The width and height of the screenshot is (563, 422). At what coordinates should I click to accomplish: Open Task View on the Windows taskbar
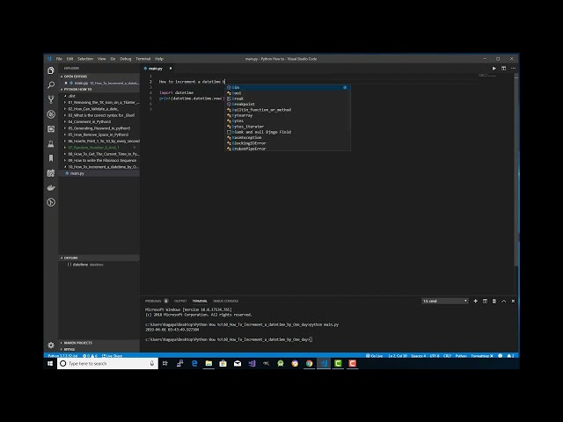[x=165, y=363]
